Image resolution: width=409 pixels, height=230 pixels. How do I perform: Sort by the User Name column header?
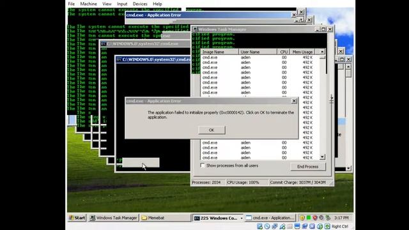[x=258, y=52]
